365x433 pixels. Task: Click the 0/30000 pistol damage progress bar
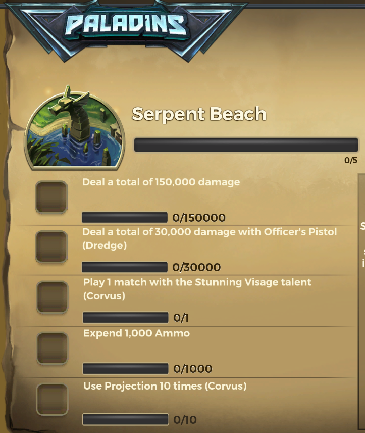click(125, 267)
